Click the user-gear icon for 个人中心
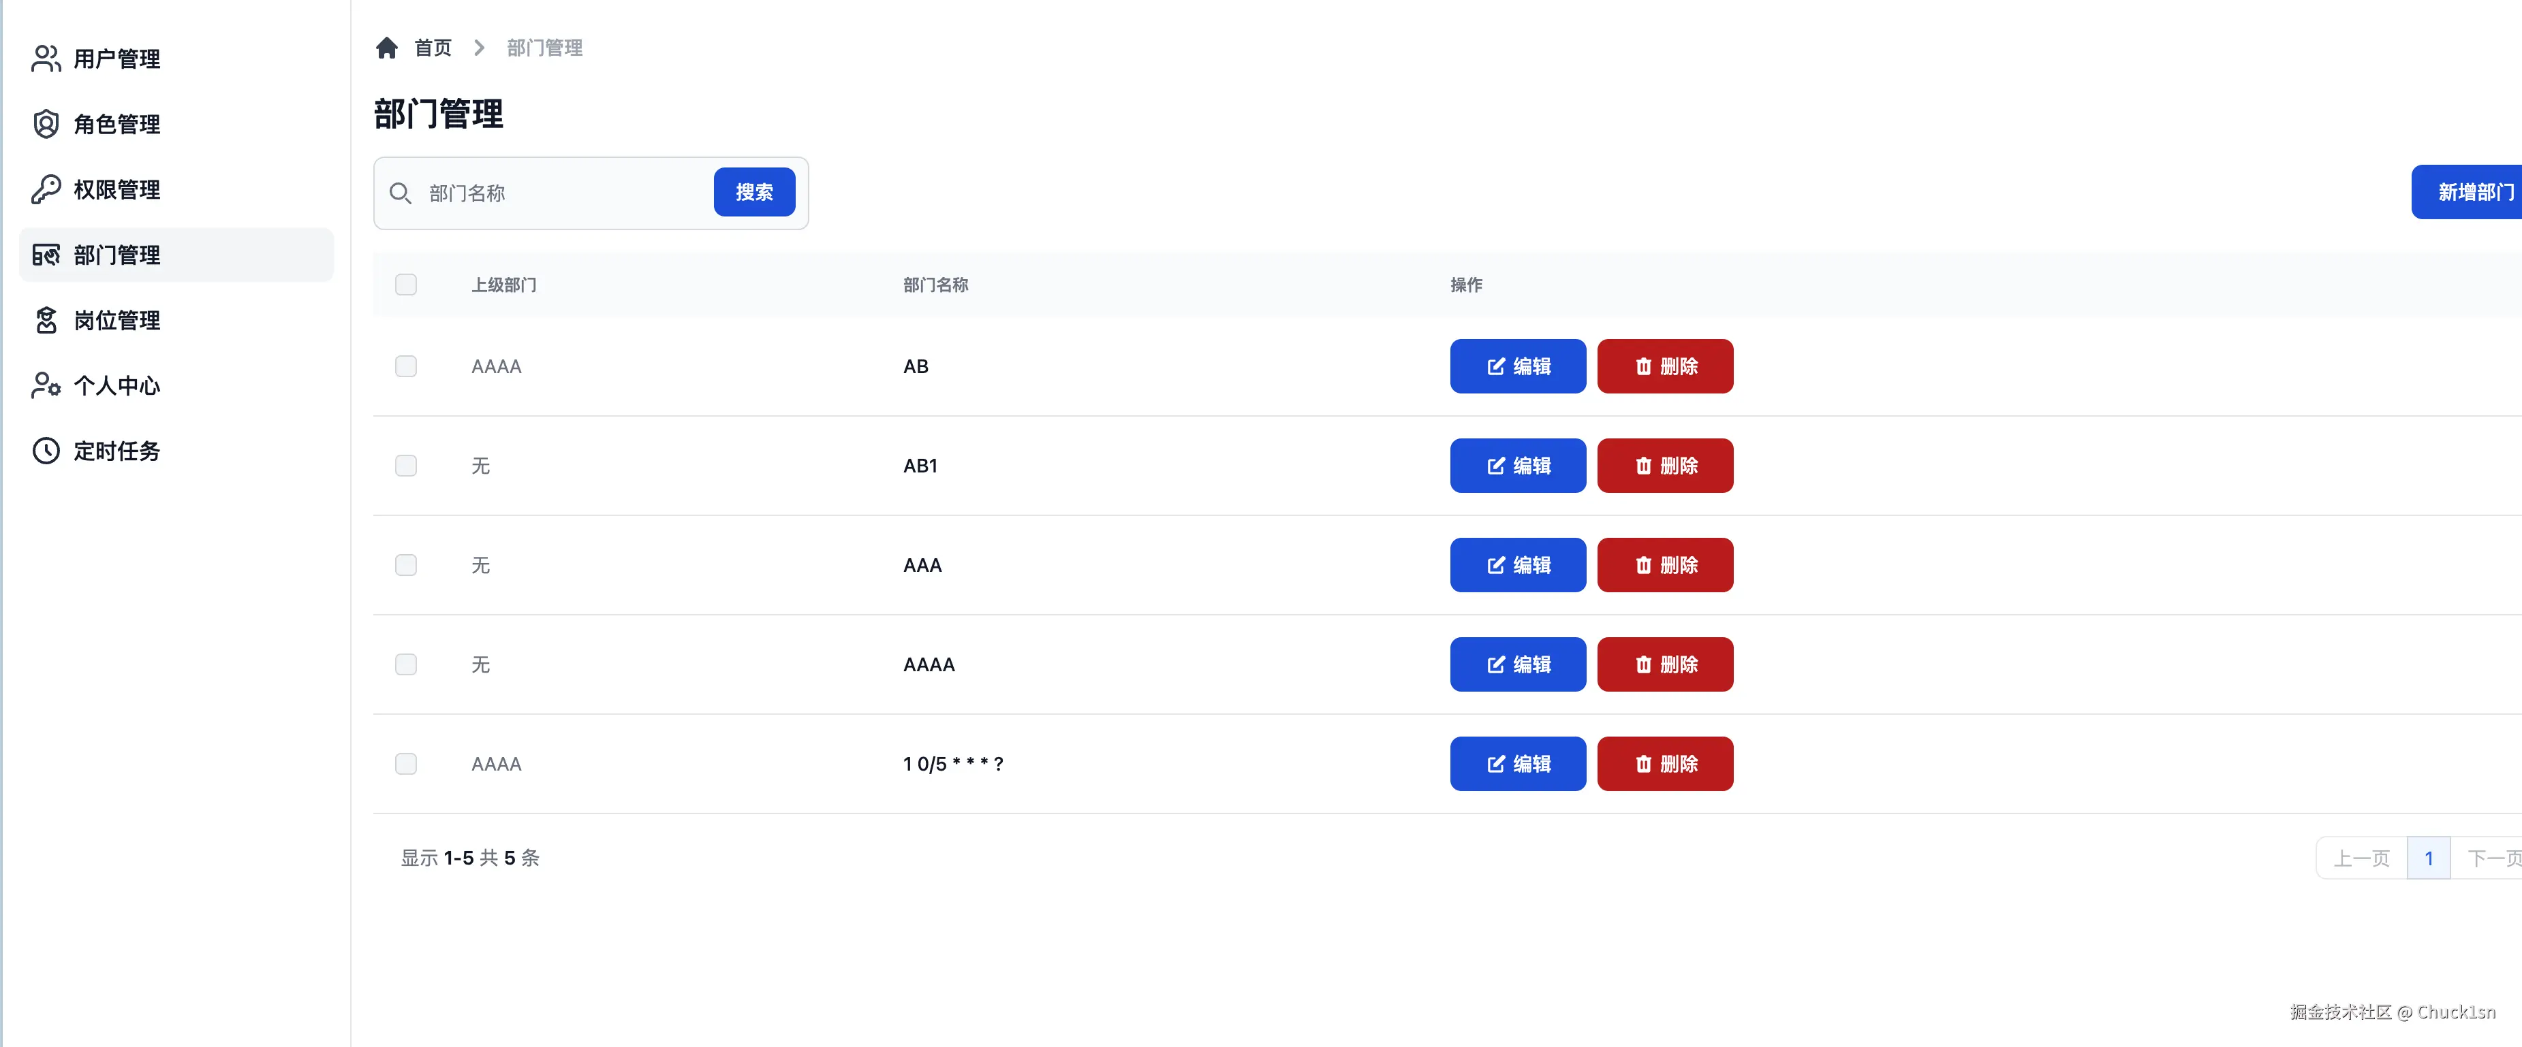 (45, 385)
